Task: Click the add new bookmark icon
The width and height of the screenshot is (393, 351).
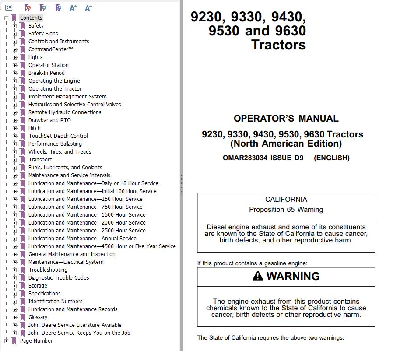Action: (x=43, y=8)
